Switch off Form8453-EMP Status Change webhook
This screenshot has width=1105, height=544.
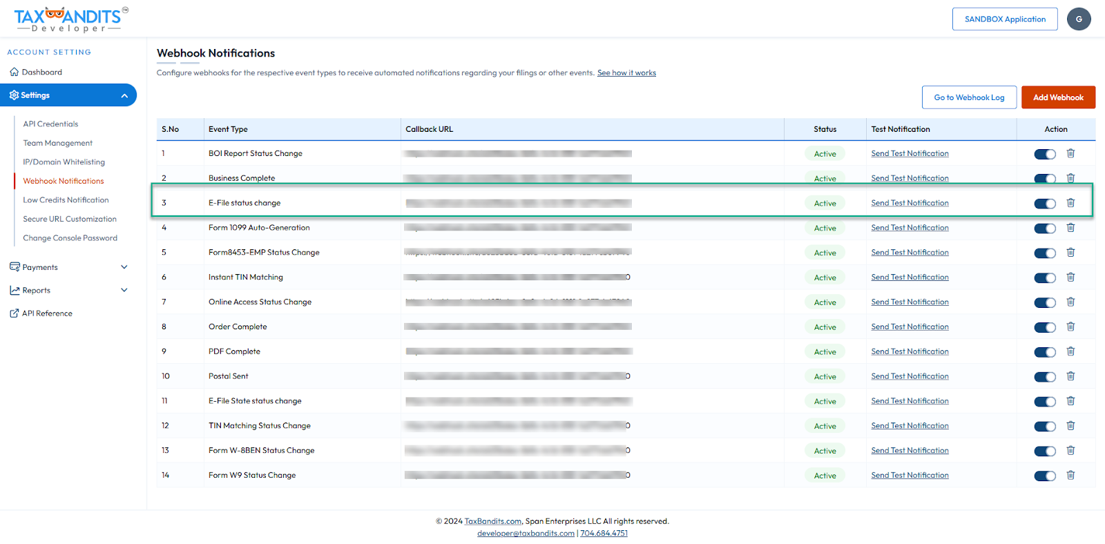1045,253
